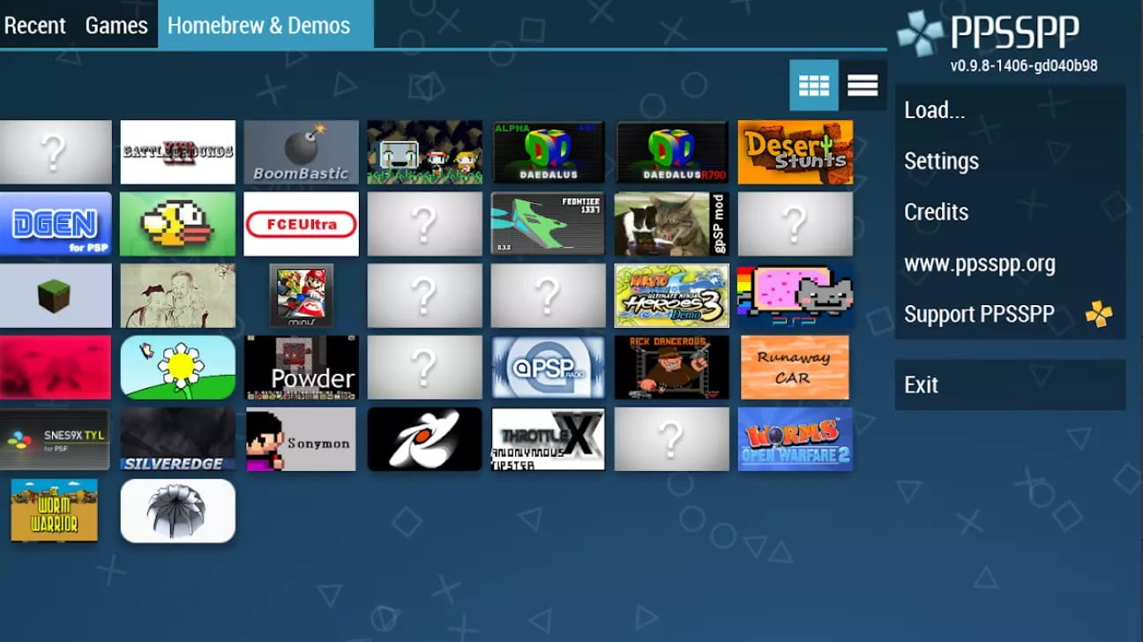1143x642 pixels.
Task: Exit the PPSSPP emulator
Action: [921, 384]
